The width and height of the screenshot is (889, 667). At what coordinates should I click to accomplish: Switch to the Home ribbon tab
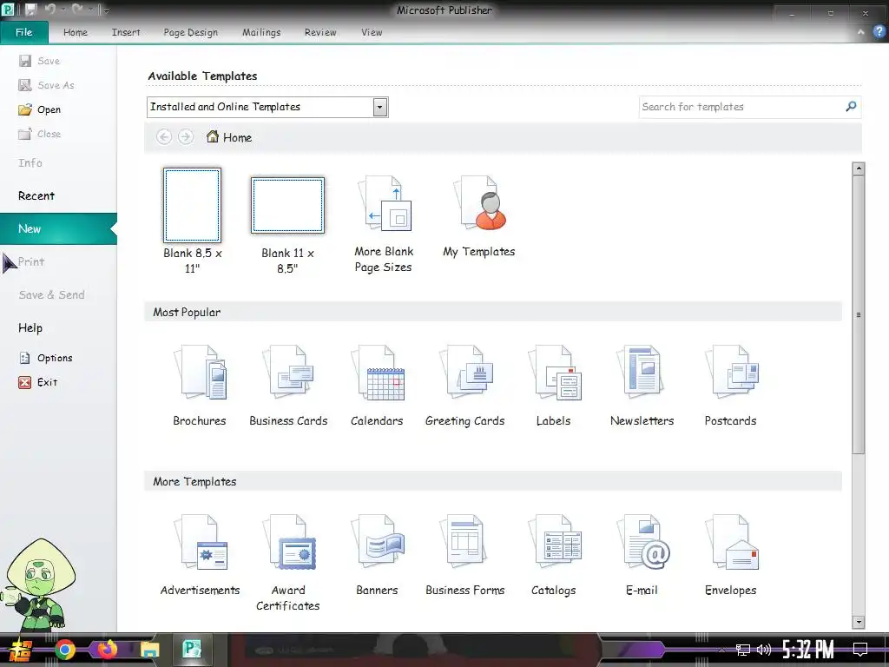[x=76, y=32]
